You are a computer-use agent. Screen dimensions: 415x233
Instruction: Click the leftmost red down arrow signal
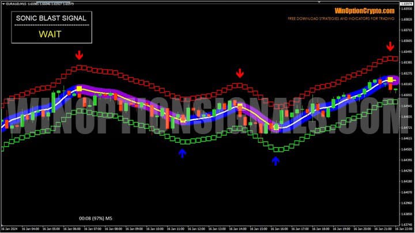pos(80,55)
